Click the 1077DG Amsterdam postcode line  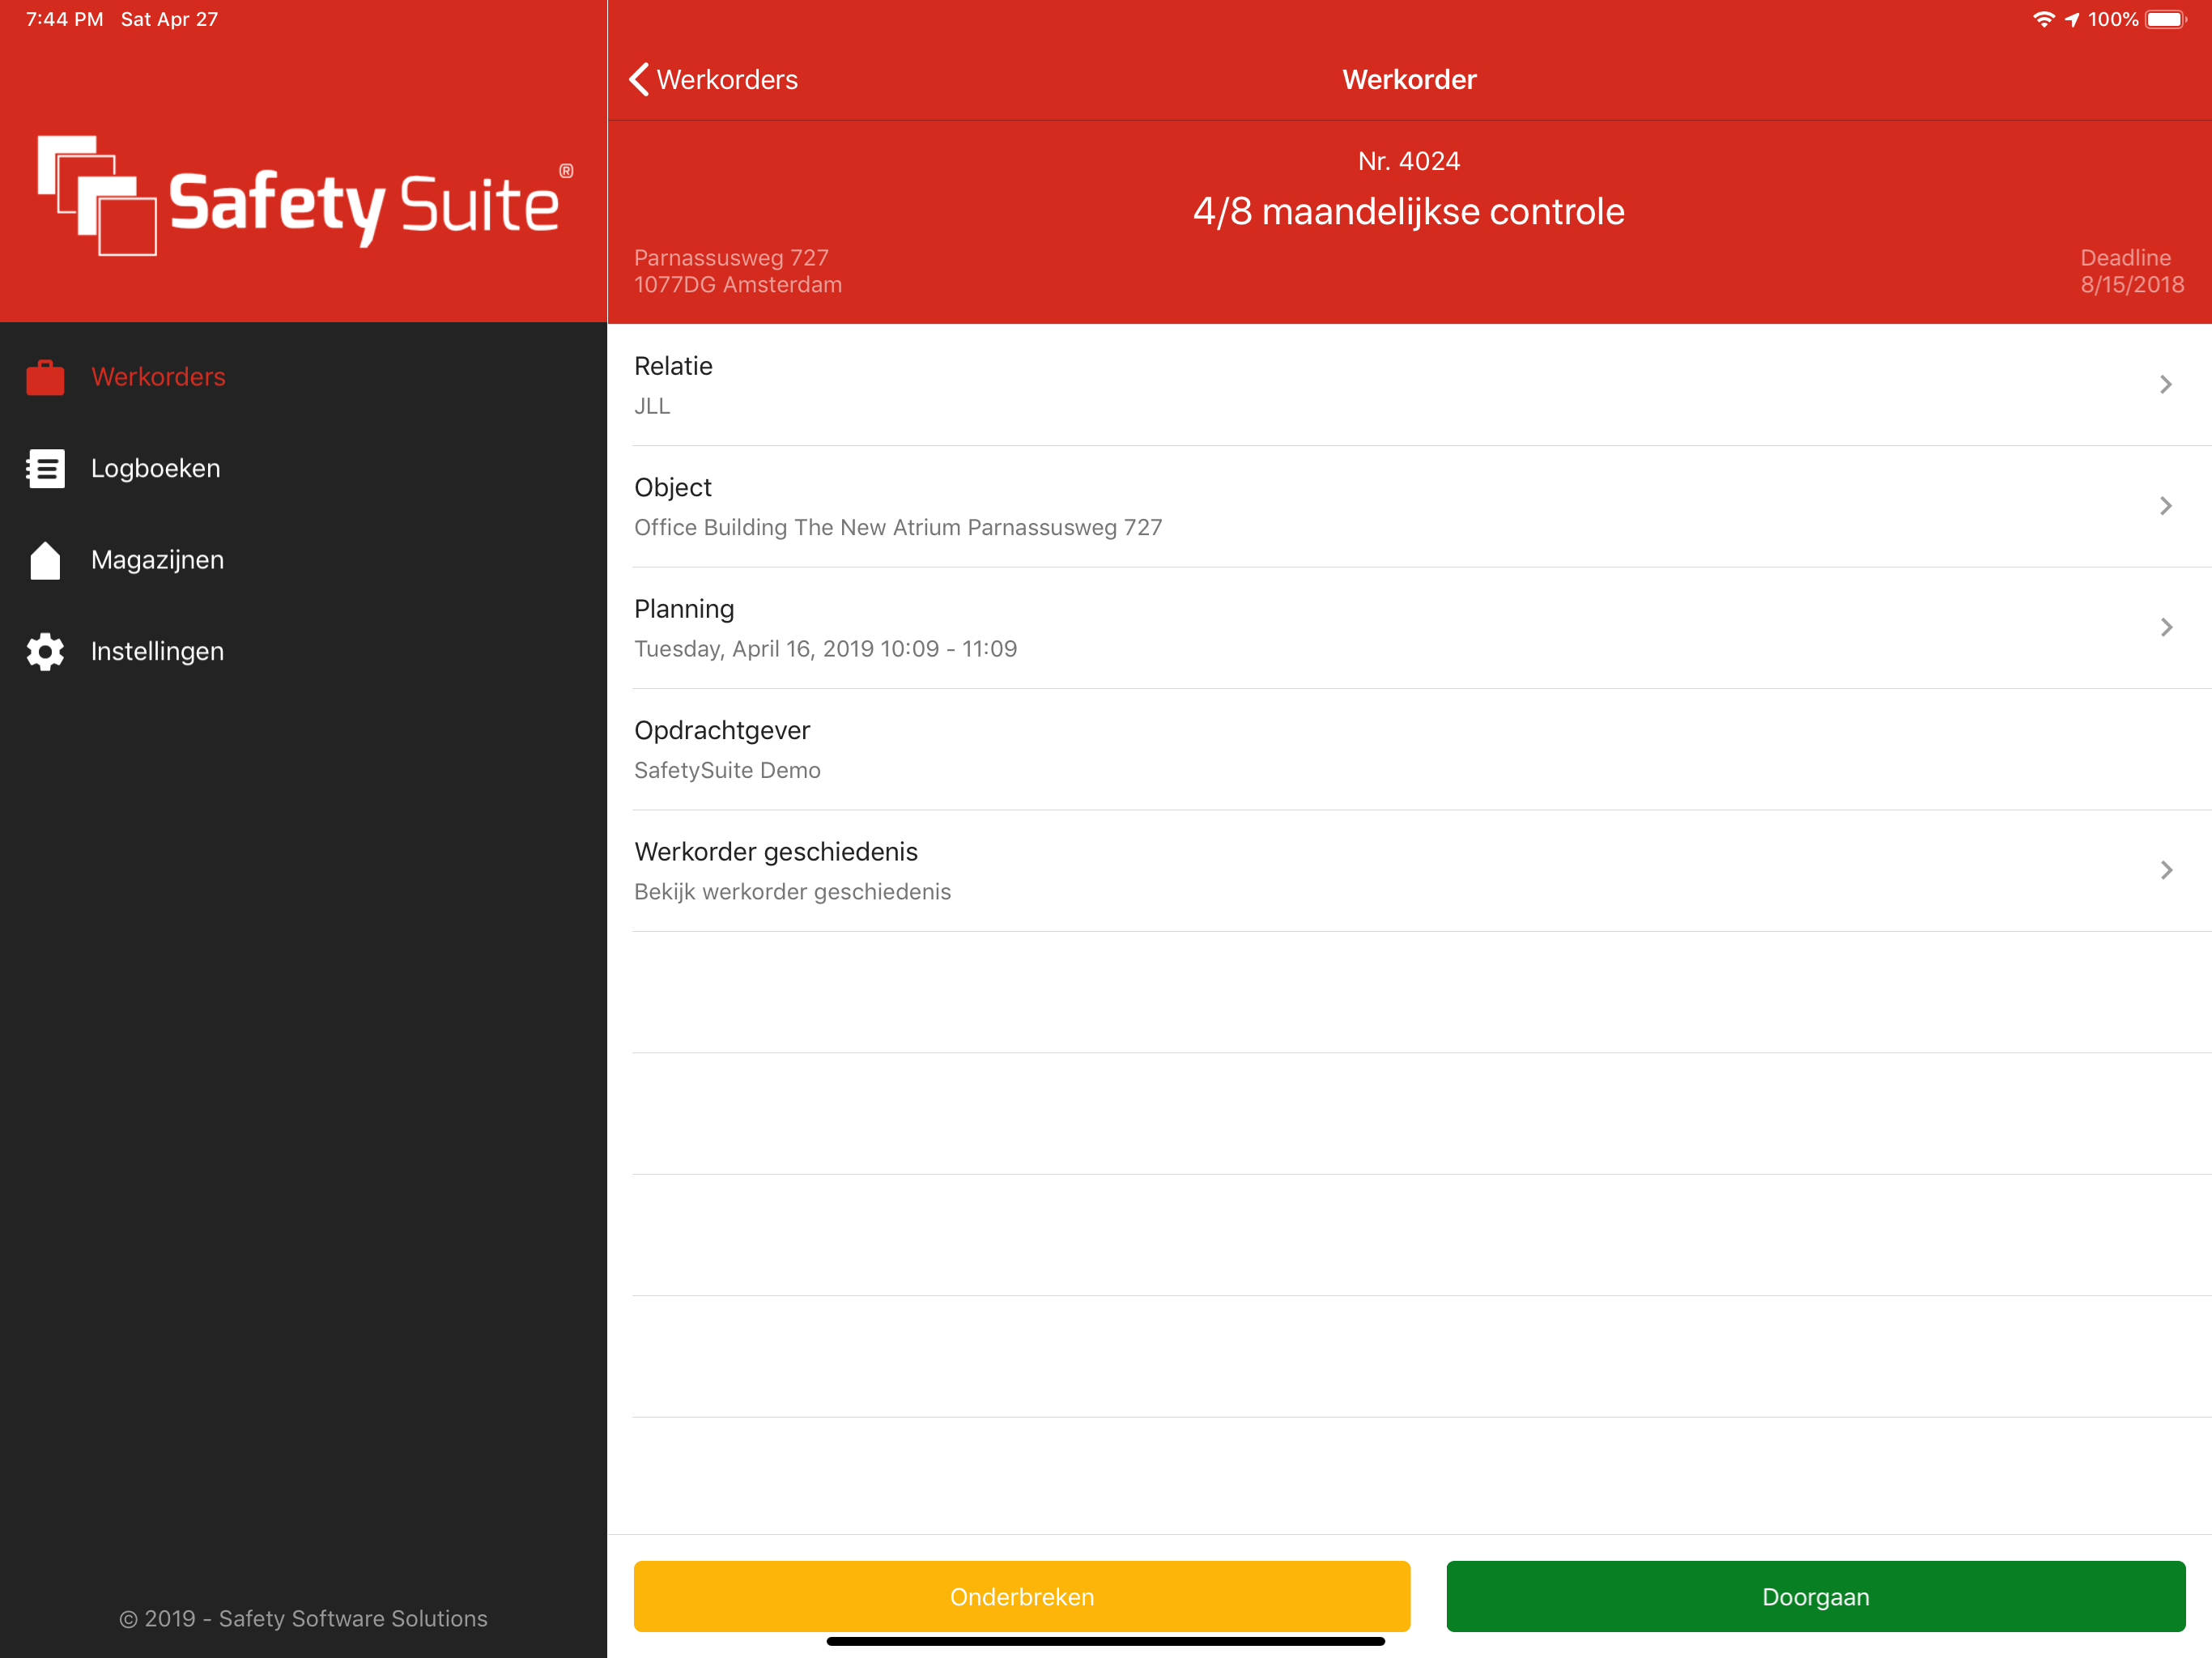(738, 285)
